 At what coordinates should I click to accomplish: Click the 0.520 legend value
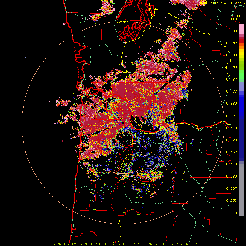click(x=232, y=140)
